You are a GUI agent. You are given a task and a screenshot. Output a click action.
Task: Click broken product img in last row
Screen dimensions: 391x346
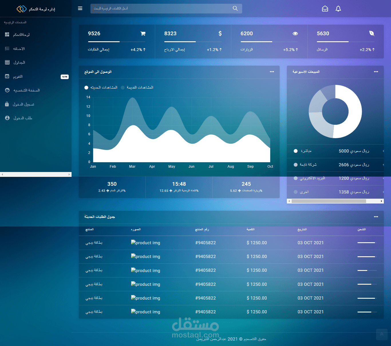click(146, 312)
